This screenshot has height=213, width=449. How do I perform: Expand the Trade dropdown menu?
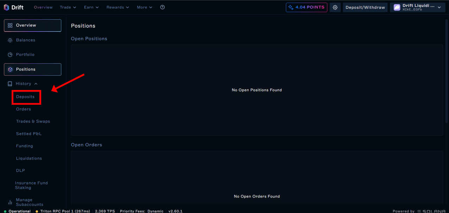(68, 7)
